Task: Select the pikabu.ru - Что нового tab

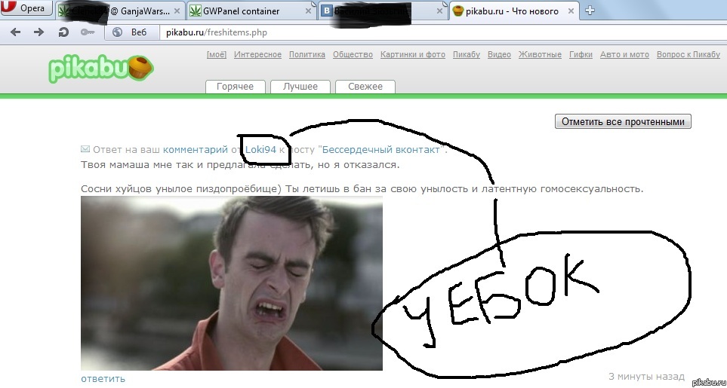Action: coord(513,11)
